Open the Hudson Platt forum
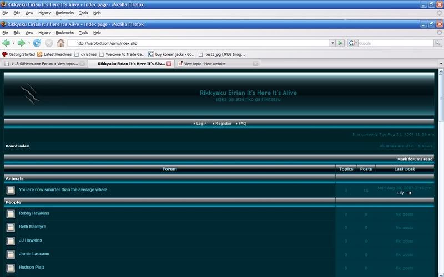Viewport: 444px width, 277px height. pyautogui.click(x=32, y=267)
